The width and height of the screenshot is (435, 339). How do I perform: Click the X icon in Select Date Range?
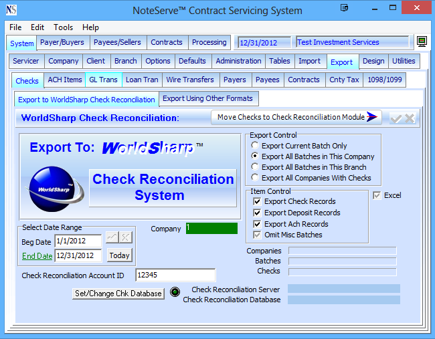coord(125,238)
